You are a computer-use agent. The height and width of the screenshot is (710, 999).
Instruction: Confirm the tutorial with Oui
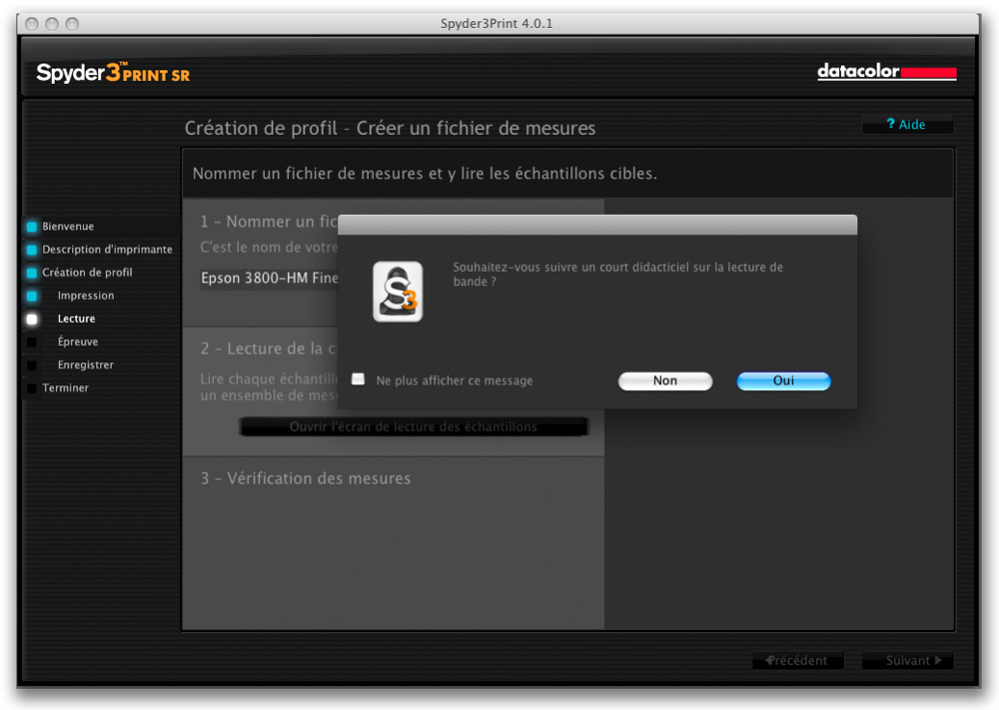click(x=783, y=380)
